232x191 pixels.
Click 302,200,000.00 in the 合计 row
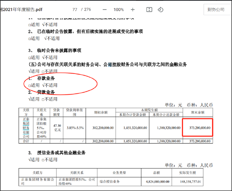click(103, 141)
